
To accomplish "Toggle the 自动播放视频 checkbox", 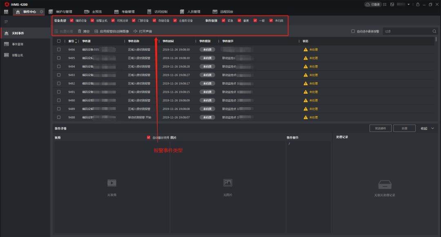I will [149, 137].
